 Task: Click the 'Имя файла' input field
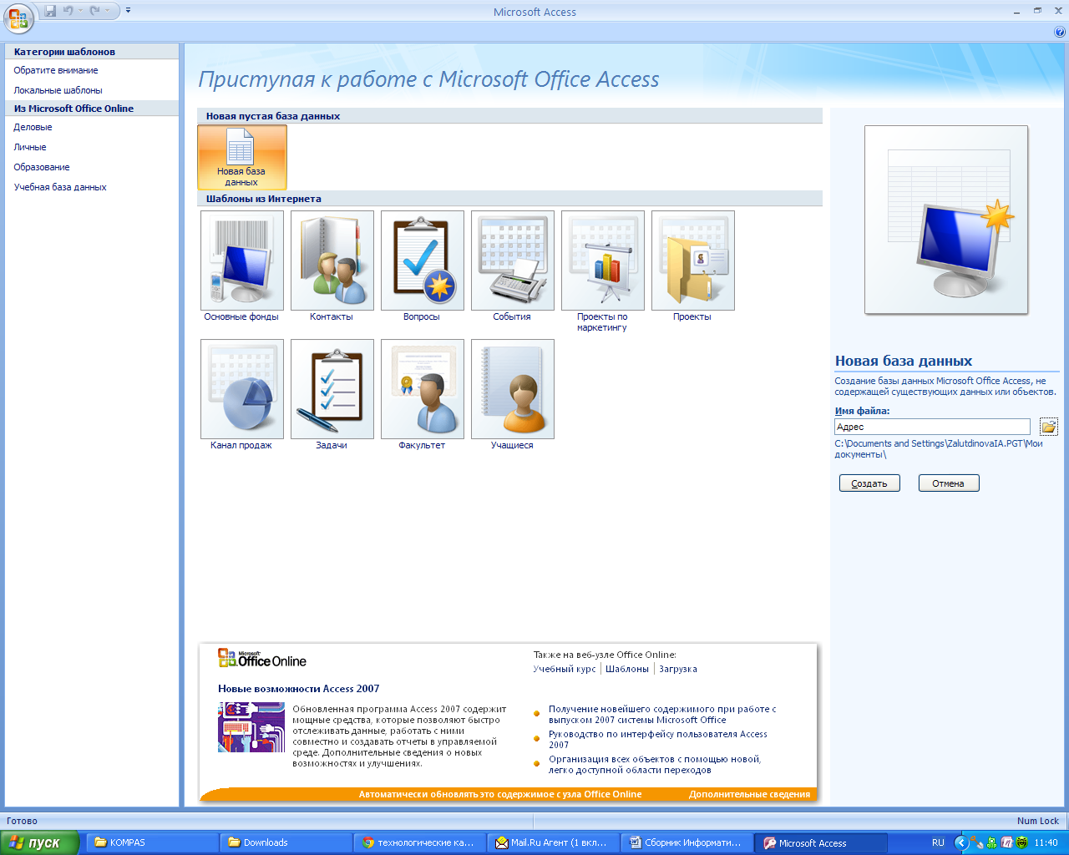(x=932, y=427)
